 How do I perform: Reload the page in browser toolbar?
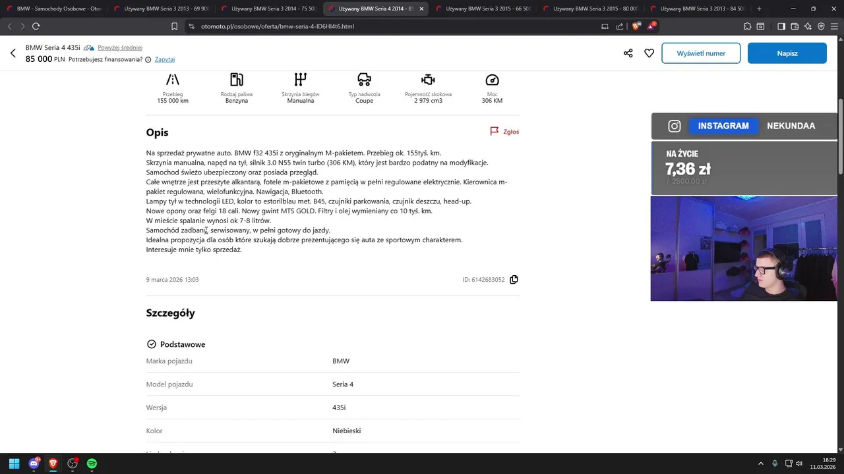click(36, 26)
